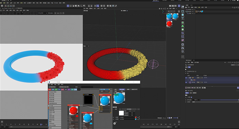Screen dimensions: 239x129
Task: Add a light object from right palette
Action: 183,52
